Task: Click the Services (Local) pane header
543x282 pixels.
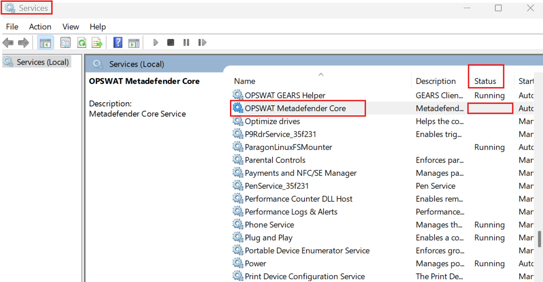Action: click(x=137, y=64)
